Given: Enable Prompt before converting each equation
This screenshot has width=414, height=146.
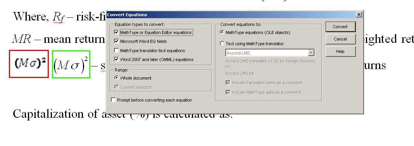Looking at the screenshot, I should [x=114, y=100].
